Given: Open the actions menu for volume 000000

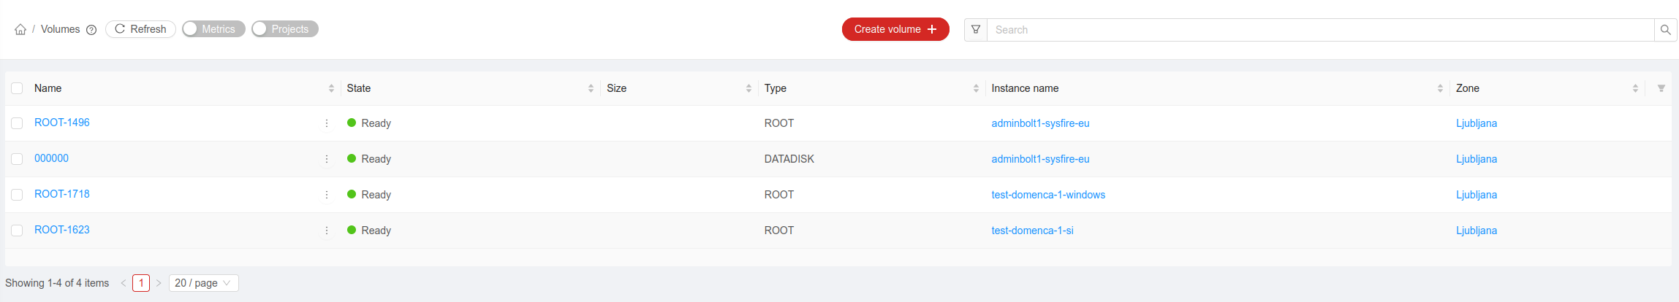Looking at the screenshot, I should 327,159.
